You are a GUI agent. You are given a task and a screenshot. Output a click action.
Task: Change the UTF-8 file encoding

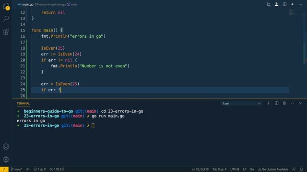235,169
